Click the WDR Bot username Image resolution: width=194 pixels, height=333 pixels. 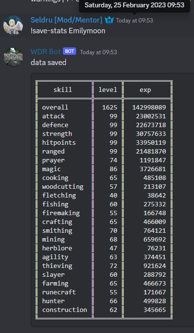(x=46, y=52)
